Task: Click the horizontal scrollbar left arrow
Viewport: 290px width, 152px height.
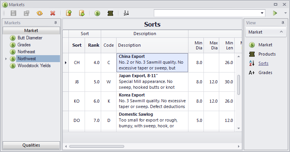Action: point(66,147)
